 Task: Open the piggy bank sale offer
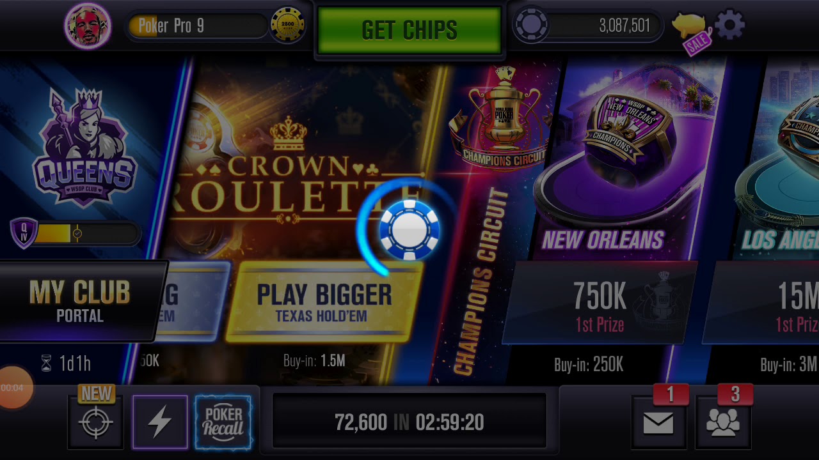pyautogui.click(x=691, y=32)
